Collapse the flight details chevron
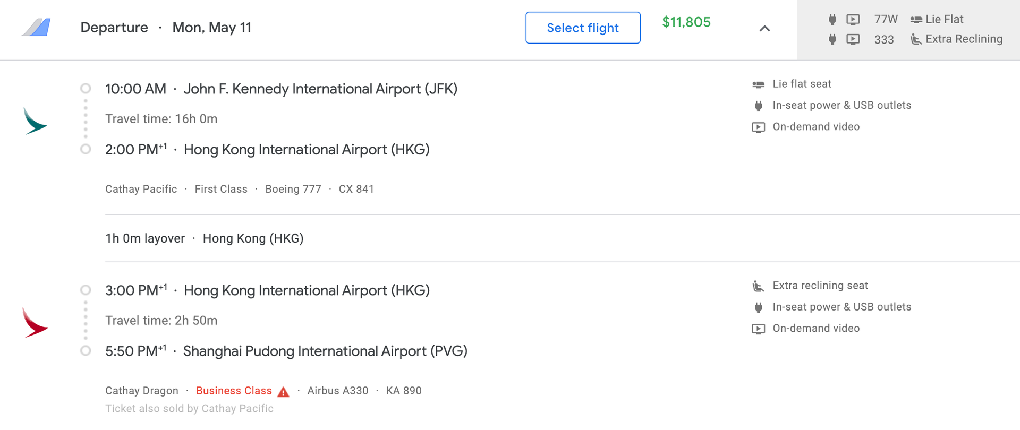This screenshot has width=1020, height=430. pyautogui.click(x=764, y=29)
